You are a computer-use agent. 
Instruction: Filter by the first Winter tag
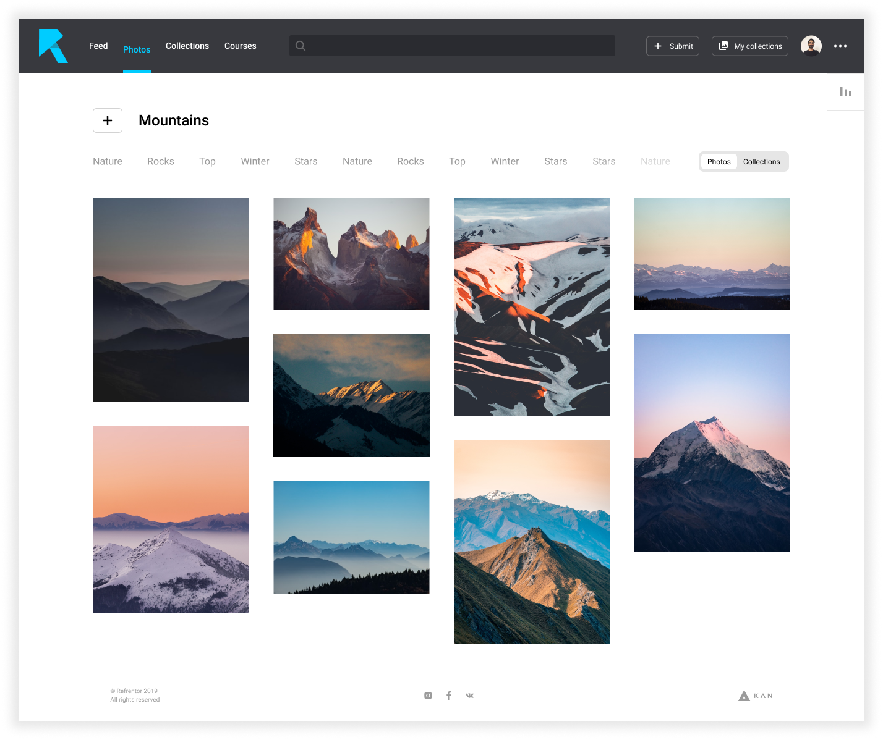255,161
